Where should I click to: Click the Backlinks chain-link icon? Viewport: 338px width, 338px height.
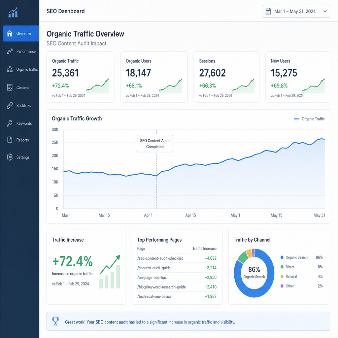[10, 105]
